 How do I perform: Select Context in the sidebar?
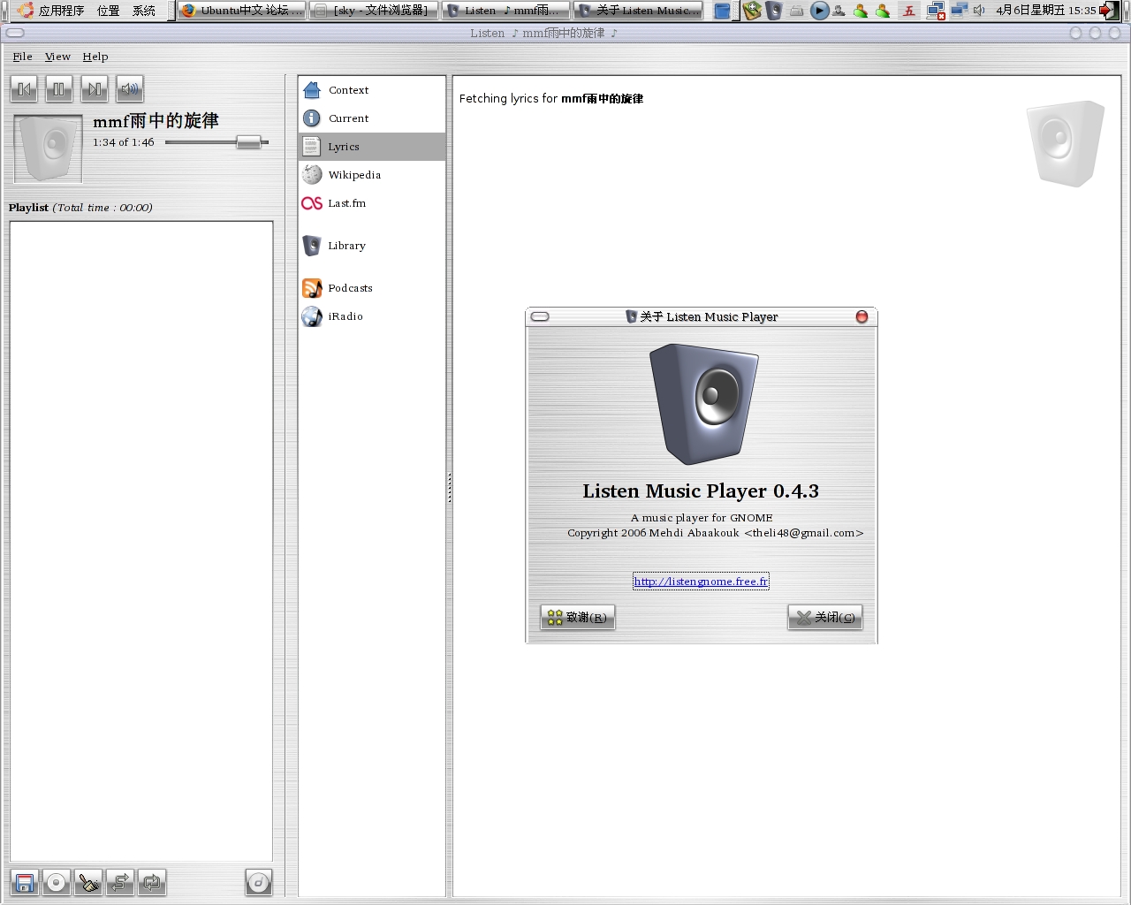click(x=372, y=90)
